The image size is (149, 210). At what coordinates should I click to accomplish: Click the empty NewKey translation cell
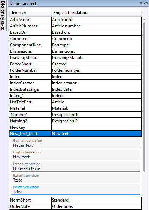[96, 127]
